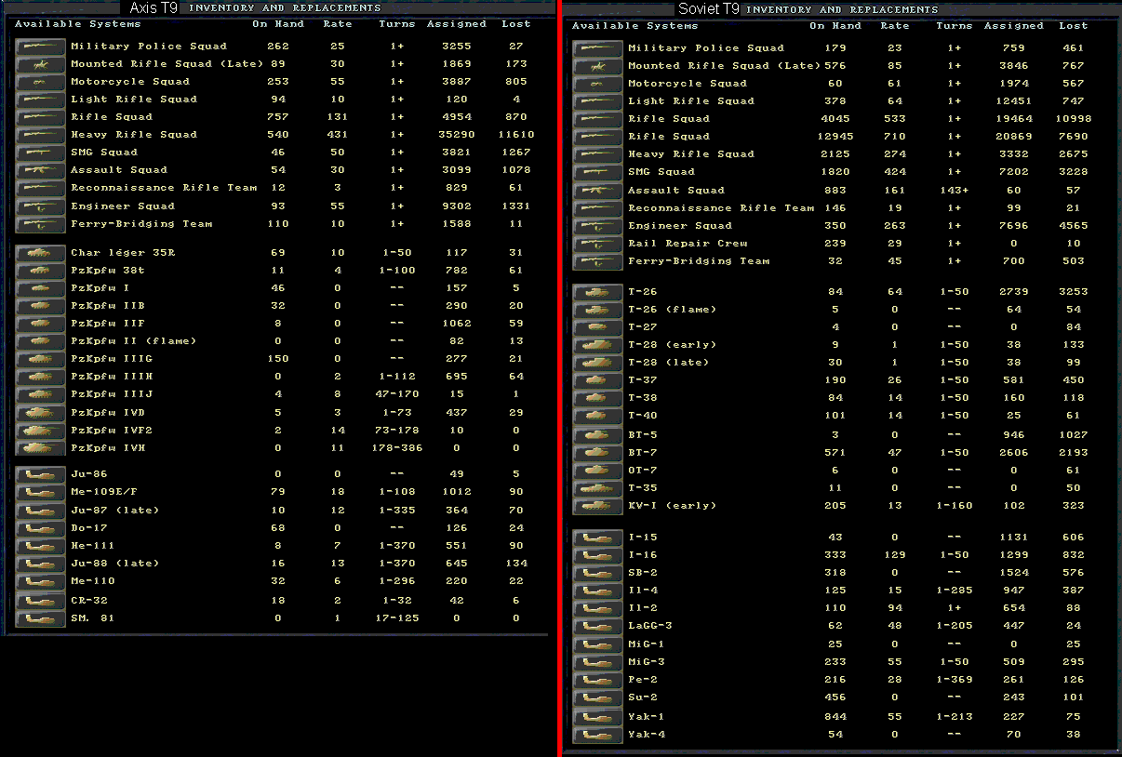Click 'On Hand' column header in Soviet panel
Image resolution: width=1122 pixels, height=757 pixels.
tap(835, 26)
